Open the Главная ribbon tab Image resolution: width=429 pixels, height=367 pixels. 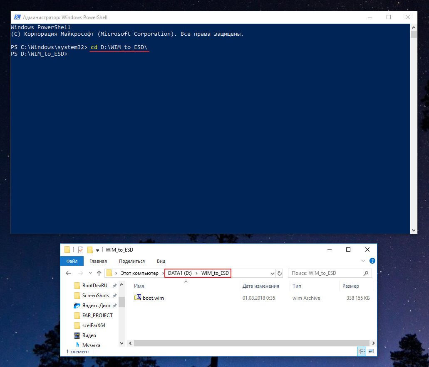(98, 261)
